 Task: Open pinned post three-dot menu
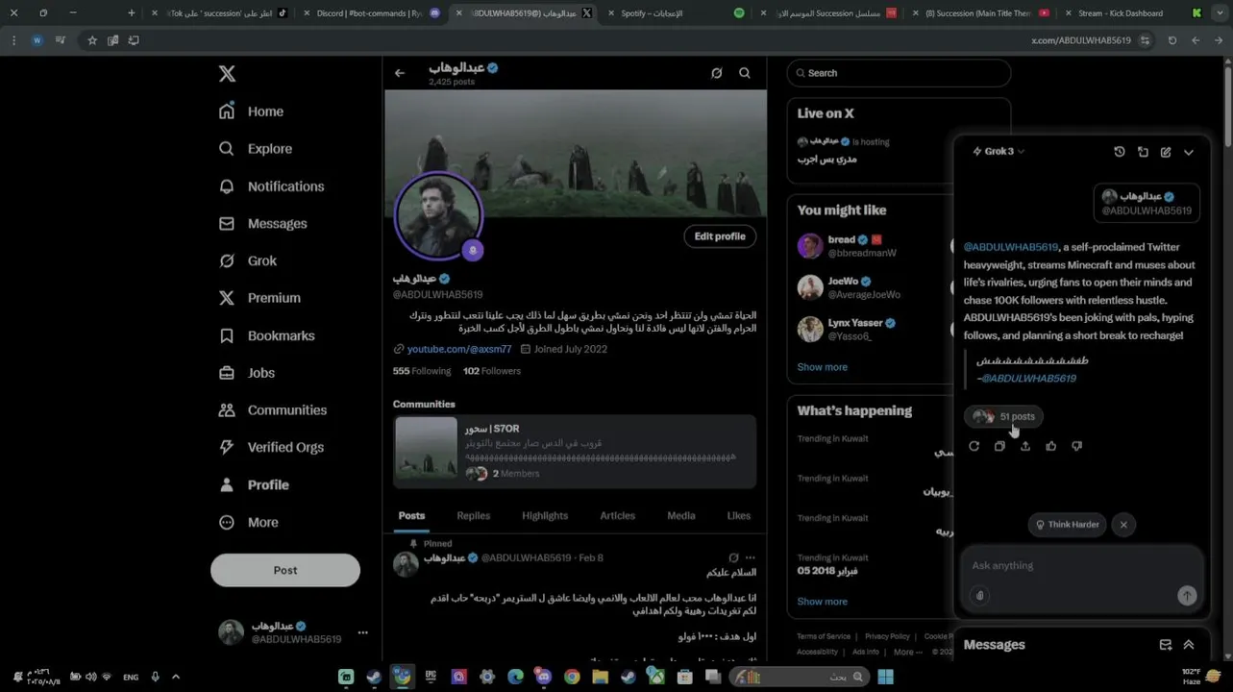pyautogui.click(x=751, y=557)
